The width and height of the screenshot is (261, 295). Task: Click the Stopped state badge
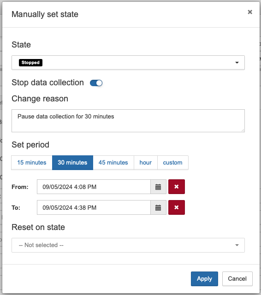(x=30, y=63)
